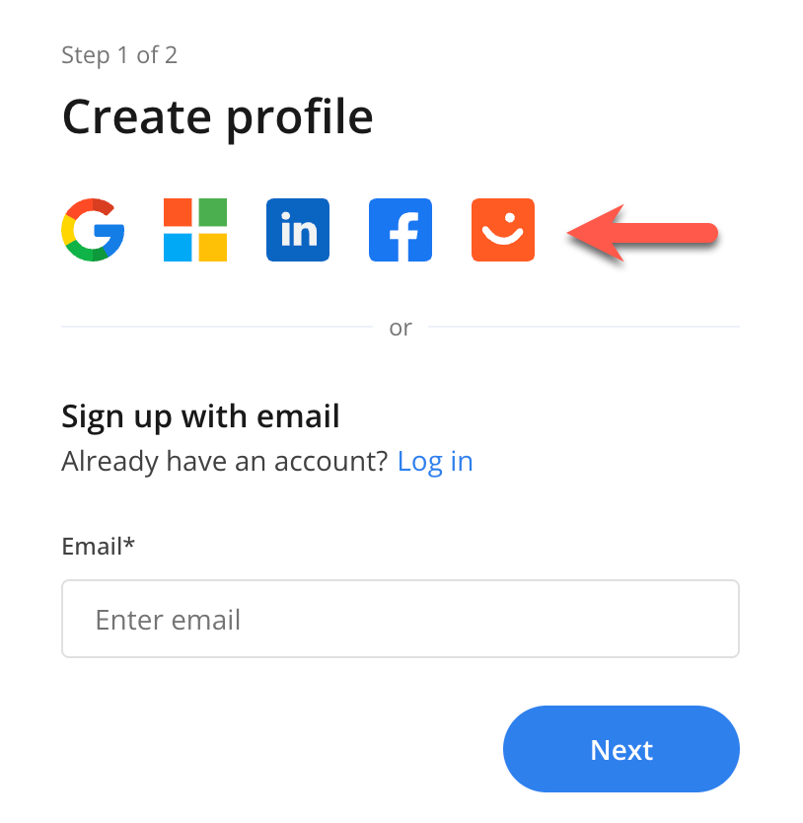The image size is (803, 823).
Task: Click the 'Sign up with email' heading
Action: (200, 416)
